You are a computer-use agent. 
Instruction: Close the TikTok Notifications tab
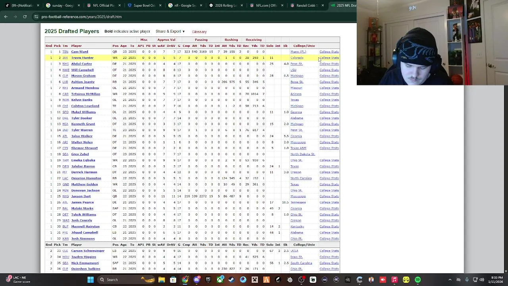38,6
